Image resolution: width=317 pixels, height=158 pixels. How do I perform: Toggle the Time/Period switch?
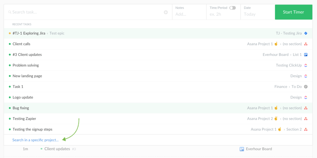pos(232,8)
